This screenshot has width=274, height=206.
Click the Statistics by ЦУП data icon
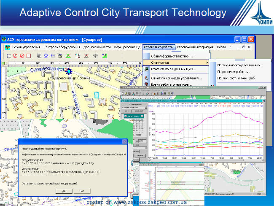point(146,69)
